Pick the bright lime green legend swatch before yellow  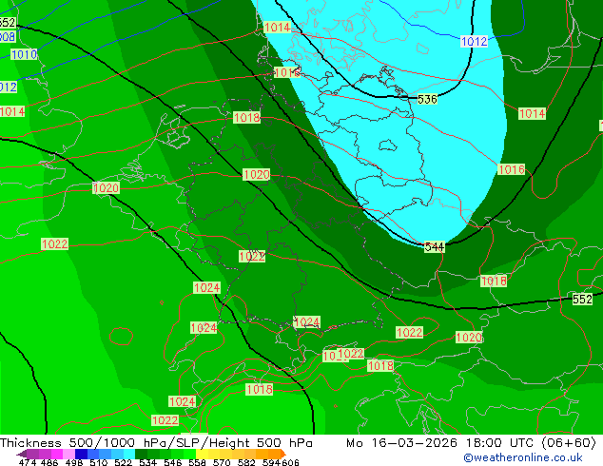(189, 454)
